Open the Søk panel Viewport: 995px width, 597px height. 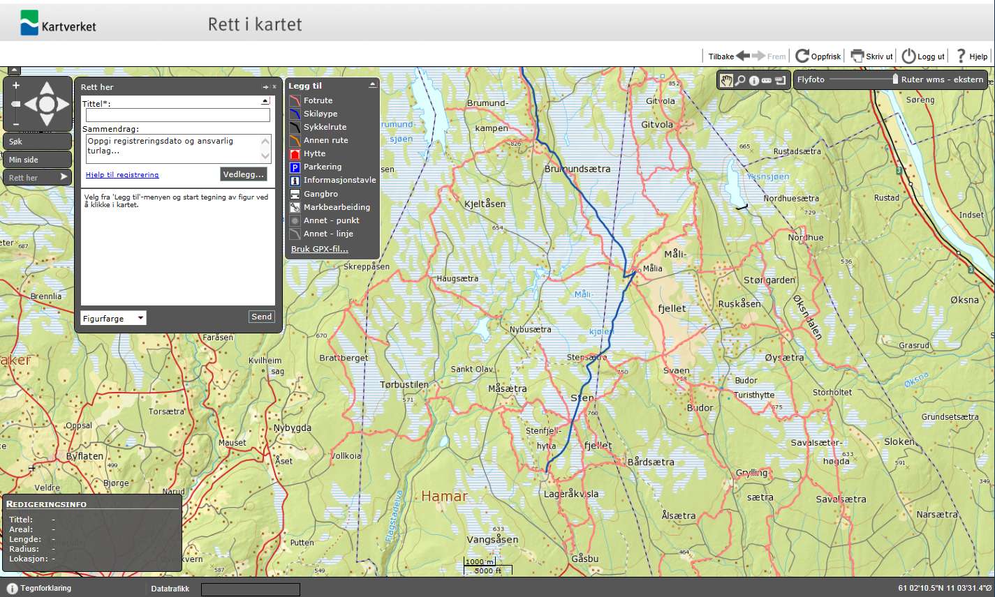pyautogui.click(x=37, y=142)
